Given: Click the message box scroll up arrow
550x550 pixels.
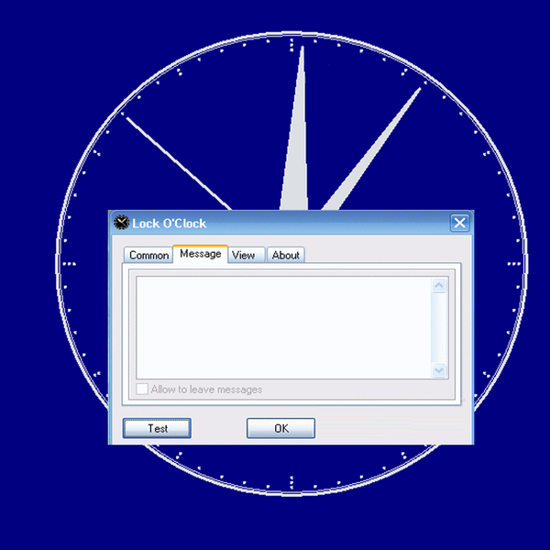Looking at the screenshot, I should (439, 285).
